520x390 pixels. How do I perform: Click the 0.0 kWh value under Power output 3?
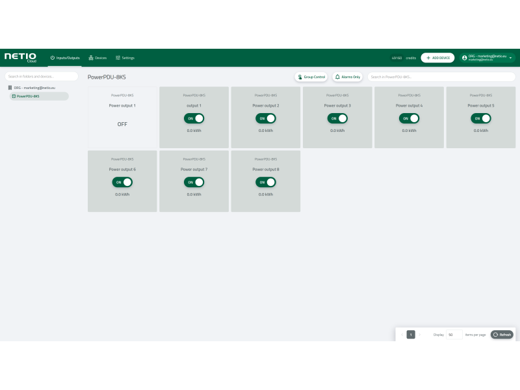pos(337,131)
